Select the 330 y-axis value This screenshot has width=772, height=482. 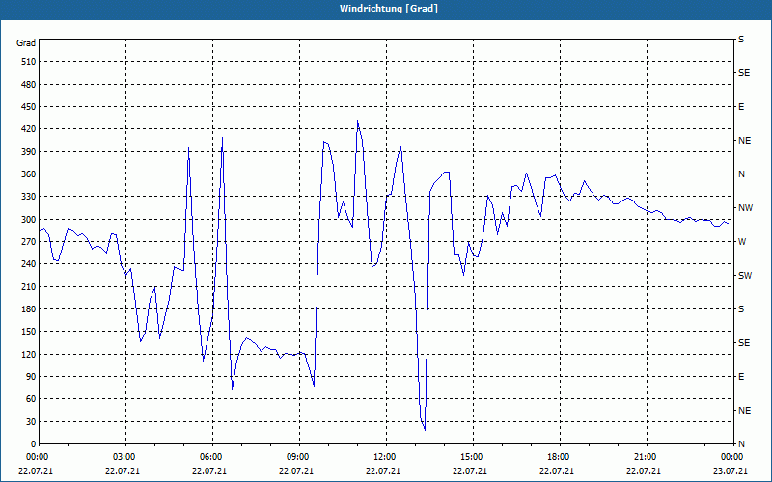(x=29, y=197)
